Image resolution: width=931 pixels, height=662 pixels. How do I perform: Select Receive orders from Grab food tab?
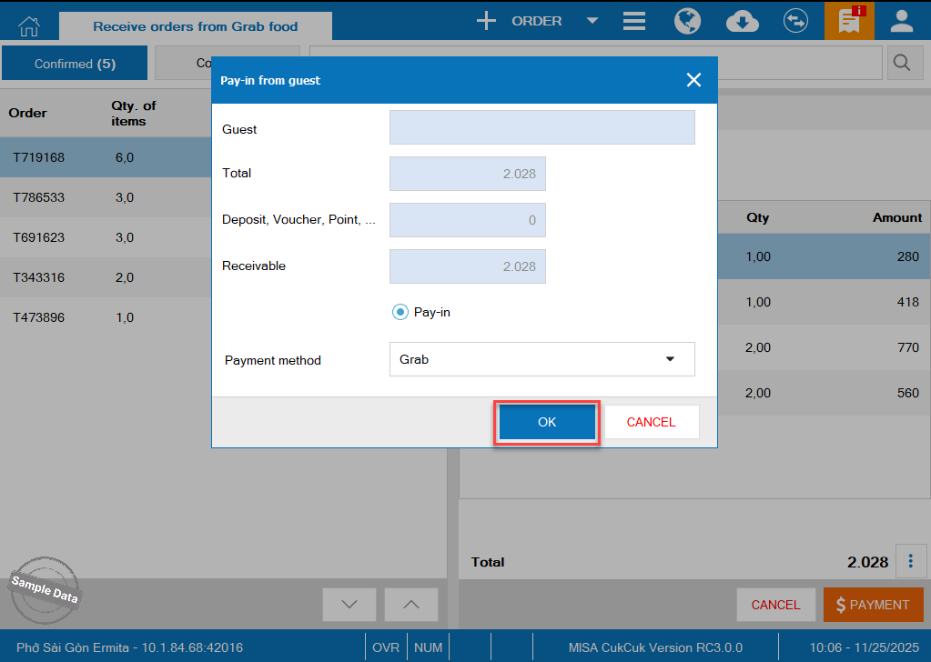click(195, 26)
